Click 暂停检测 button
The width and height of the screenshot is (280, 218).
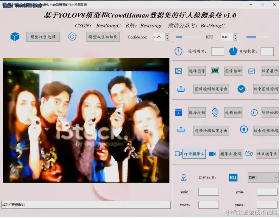(270, 113)
